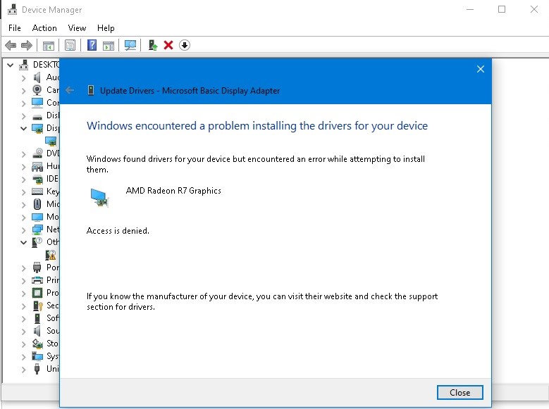Viewport: 549px width, 409px height.
Task: Click the back arrow in the Update Drivers header
Action: click(70, 91)
